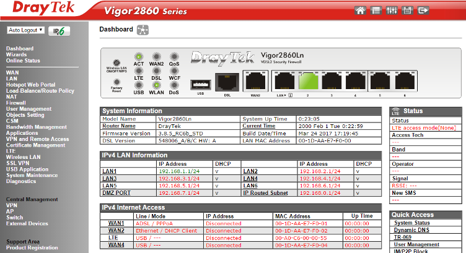Screen dimensions: 466x253
Task: Open Objects Setting menu
Action: click(x=25, y=115)
